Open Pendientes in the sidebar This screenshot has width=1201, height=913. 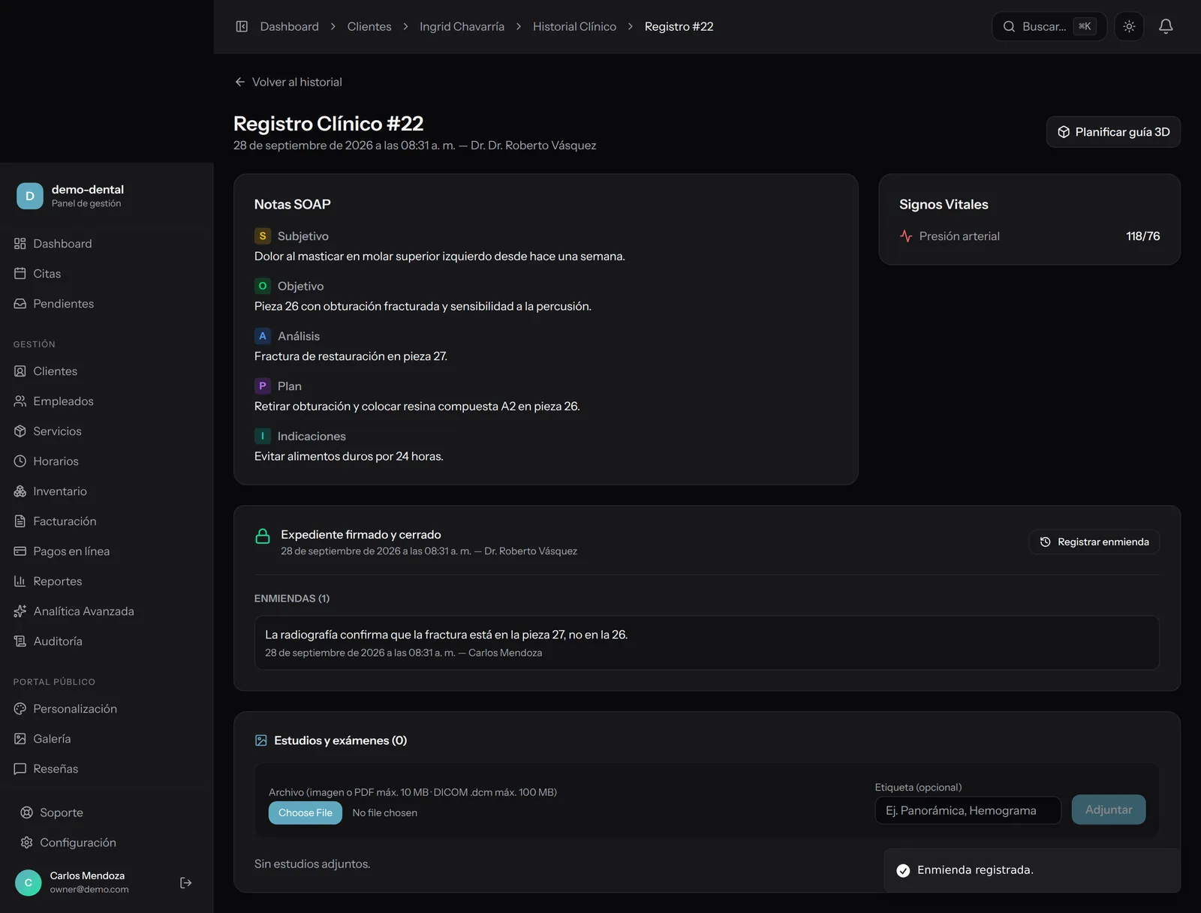pyautogui.click(x=107, y=304)
